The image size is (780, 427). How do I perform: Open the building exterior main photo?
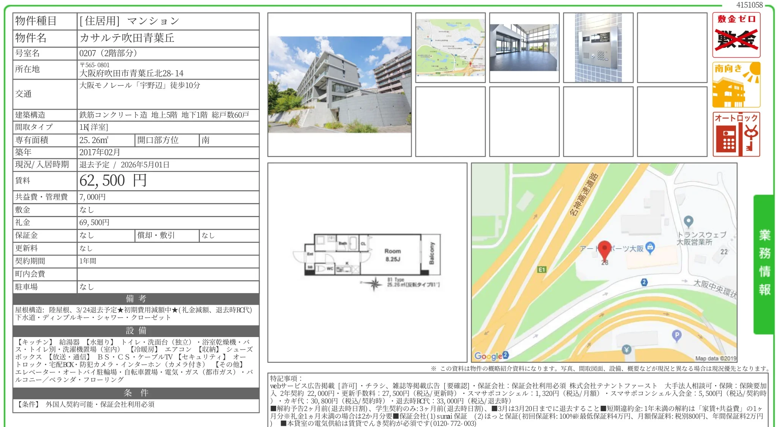(x=340, y=85)
